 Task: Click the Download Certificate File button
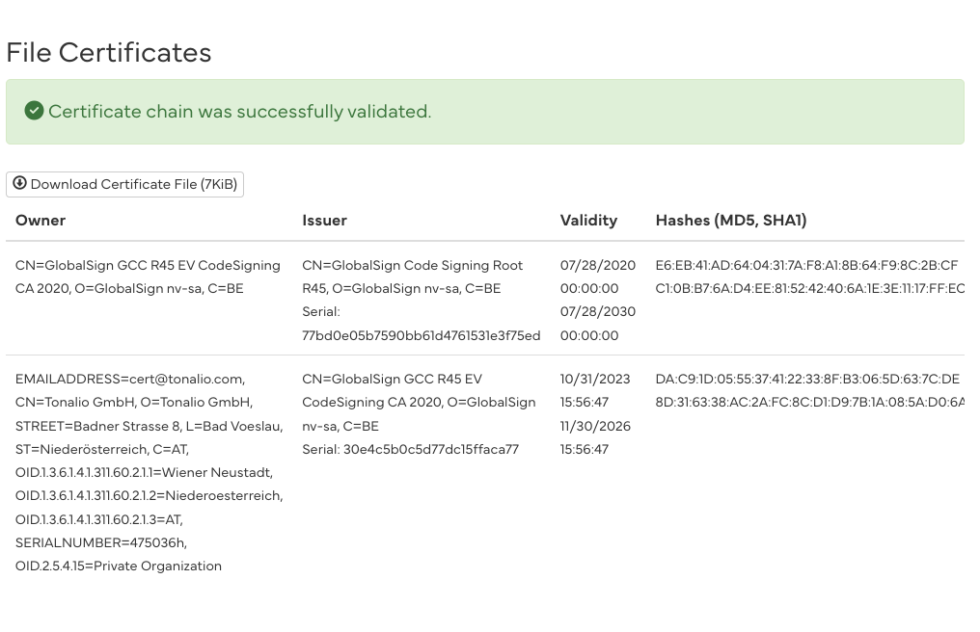tap(125, 184)
